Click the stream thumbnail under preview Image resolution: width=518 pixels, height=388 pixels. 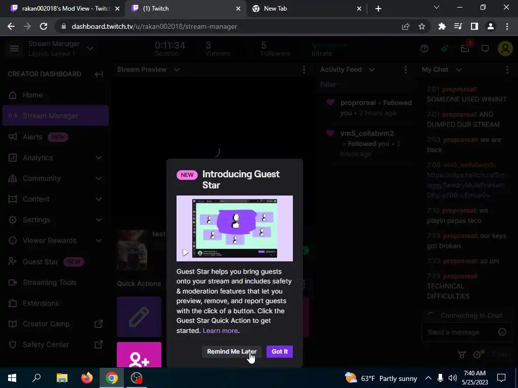pos(132,250)
